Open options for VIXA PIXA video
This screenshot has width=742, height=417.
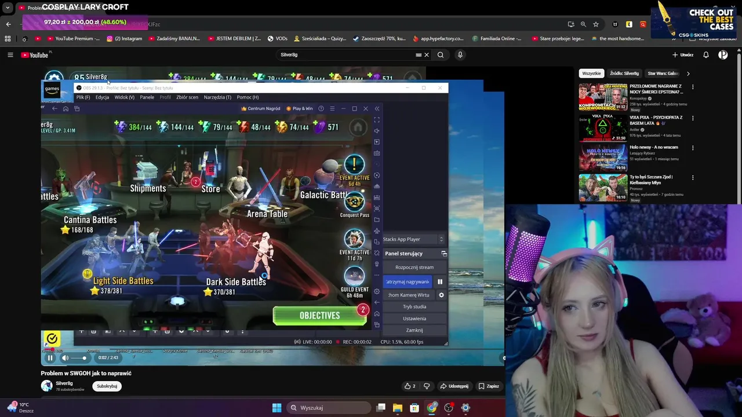point(693,118)
